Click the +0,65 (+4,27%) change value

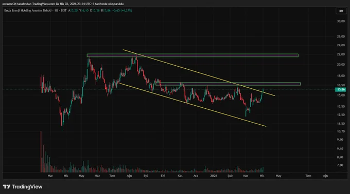tap(122, 10)
